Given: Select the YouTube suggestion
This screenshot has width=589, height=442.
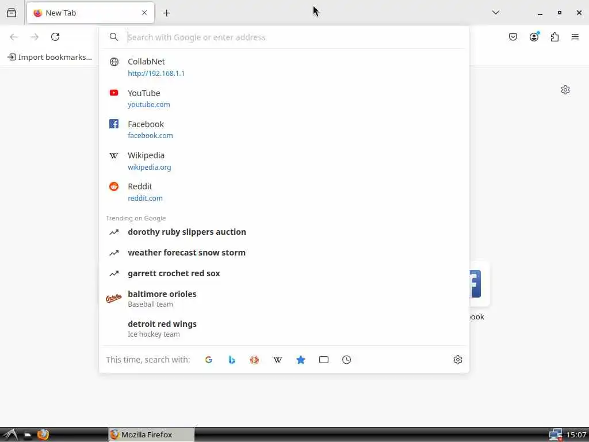Looking at the screenshot, I should pos(284,98).
